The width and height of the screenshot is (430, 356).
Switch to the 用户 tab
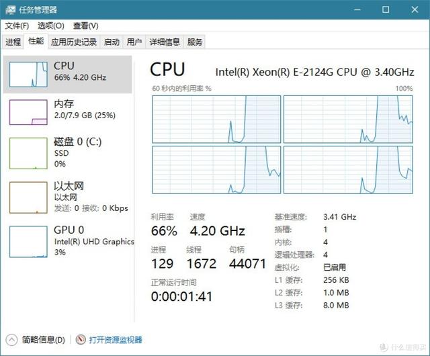tap(134, 42)
